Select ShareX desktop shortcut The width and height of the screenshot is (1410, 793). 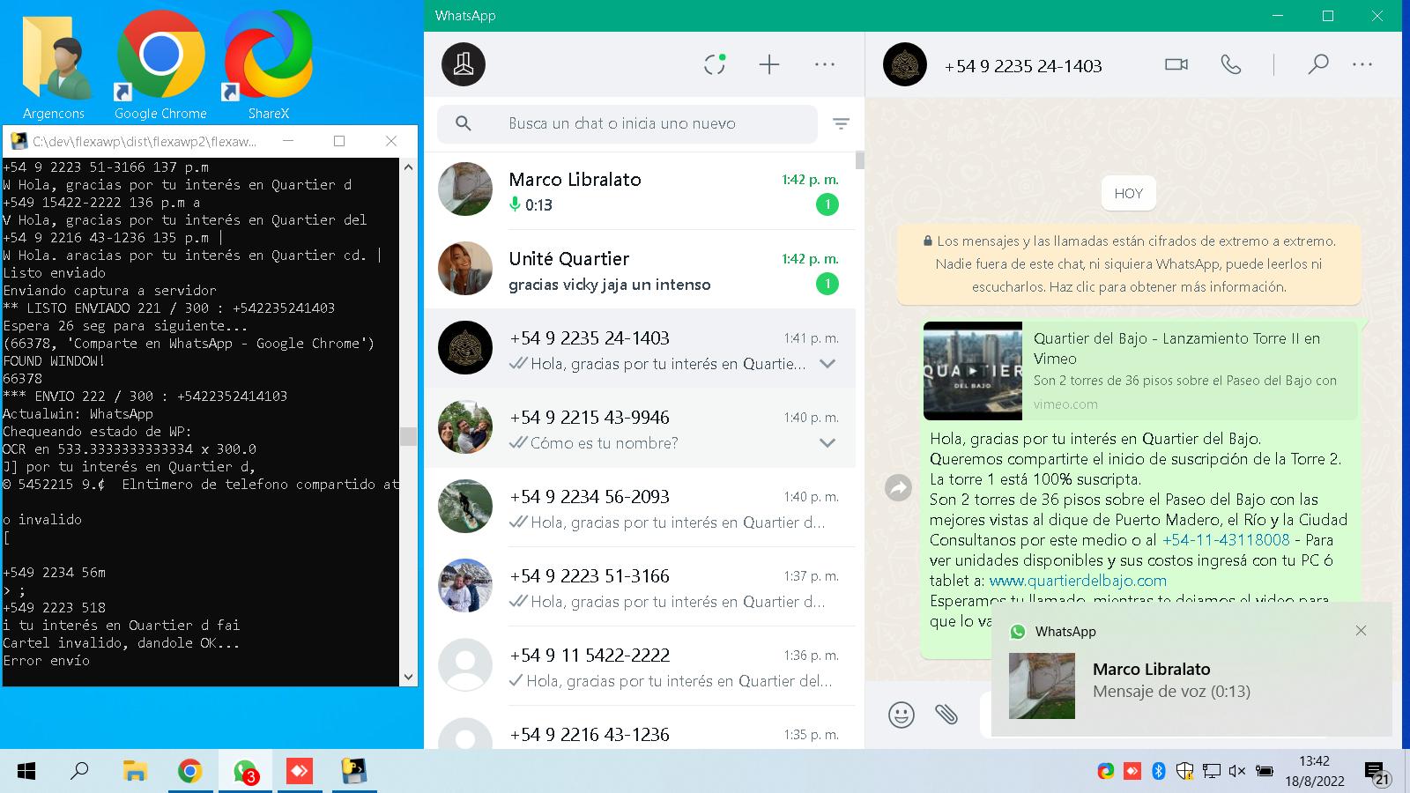(x=268, y=67)
